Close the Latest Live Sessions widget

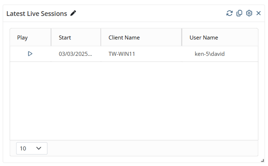click(258, 13)
